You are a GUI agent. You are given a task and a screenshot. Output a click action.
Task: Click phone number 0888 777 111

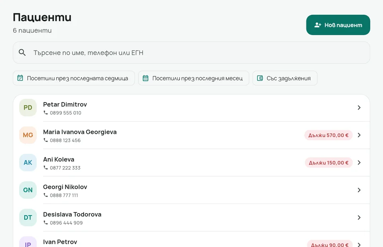point(64,195)
